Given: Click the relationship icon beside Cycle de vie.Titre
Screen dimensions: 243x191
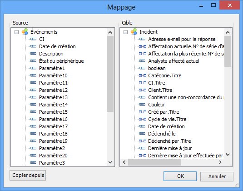Looking at the screenshot, I should (x=143, y=119).
